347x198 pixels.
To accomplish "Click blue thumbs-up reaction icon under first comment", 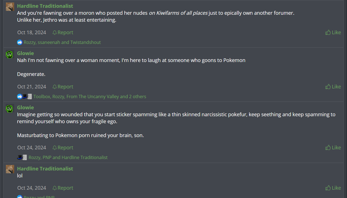I will (x=20, y=42).
